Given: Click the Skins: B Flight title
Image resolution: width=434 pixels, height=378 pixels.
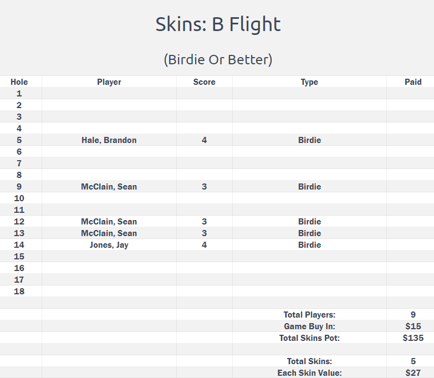Looking at the screenshot, I should pos(218,24).
